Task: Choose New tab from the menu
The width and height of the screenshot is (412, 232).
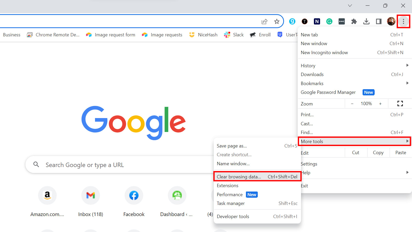Action: (354, 35)
